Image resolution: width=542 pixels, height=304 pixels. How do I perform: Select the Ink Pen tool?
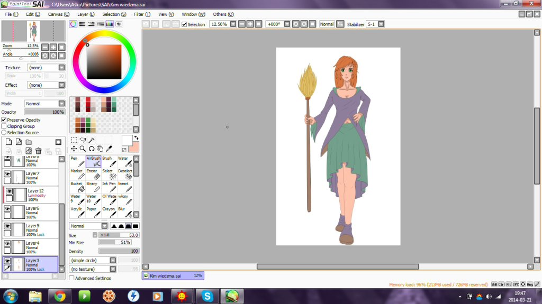[x=109, y=187]
